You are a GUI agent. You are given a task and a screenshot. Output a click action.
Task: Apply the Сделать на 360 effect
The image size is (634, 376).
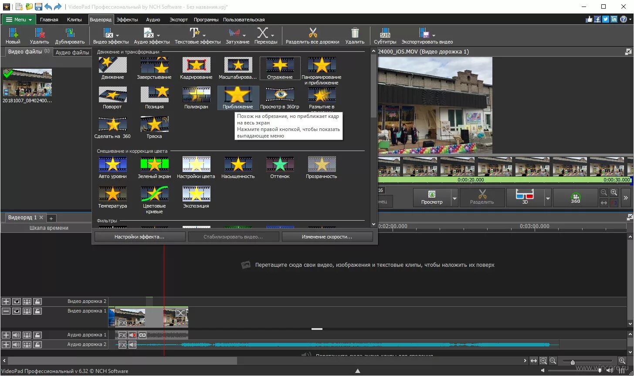pos(112,128)
